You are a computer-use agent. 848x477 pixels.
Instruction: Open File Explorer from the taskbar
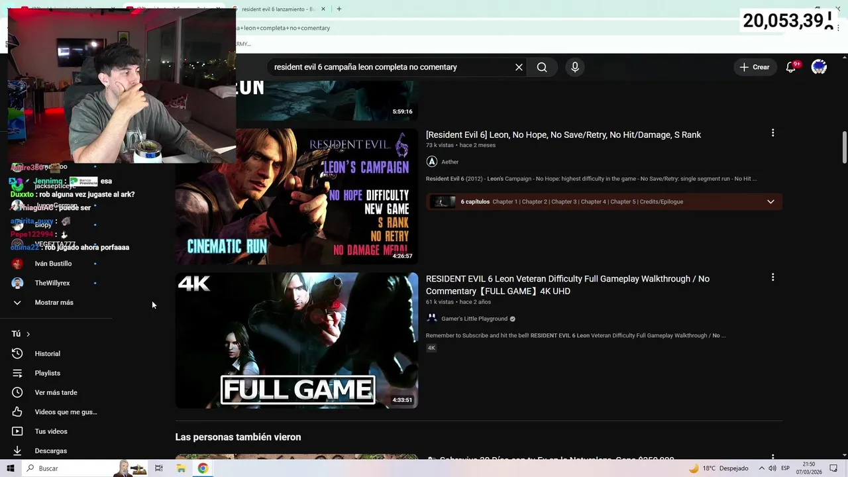181,468
